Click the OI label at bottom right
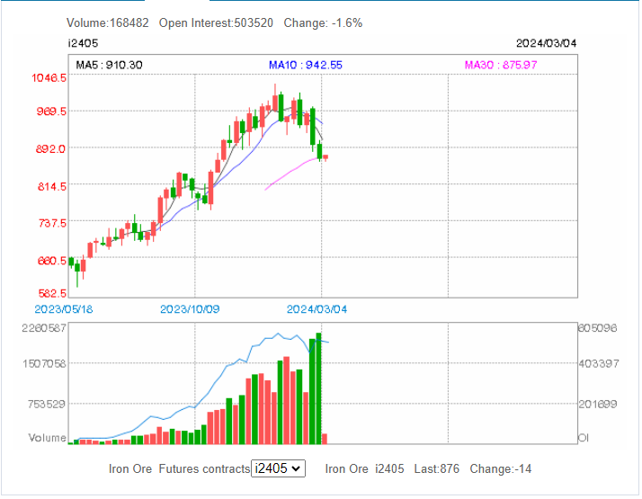This screenshot has width=642, height=499. (584, 438)
